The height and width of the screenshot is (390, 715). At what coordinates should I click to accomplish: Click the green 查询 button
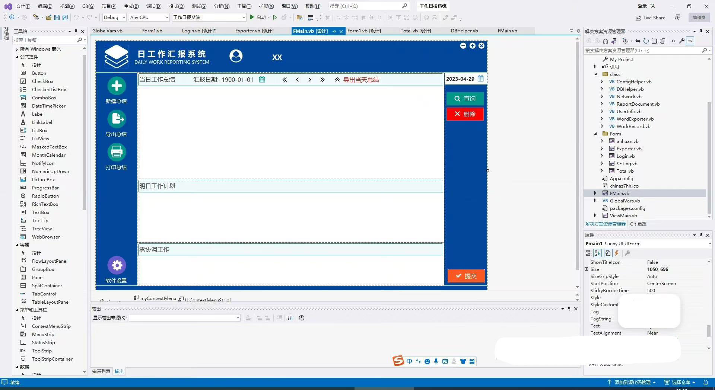coord(465,99)
